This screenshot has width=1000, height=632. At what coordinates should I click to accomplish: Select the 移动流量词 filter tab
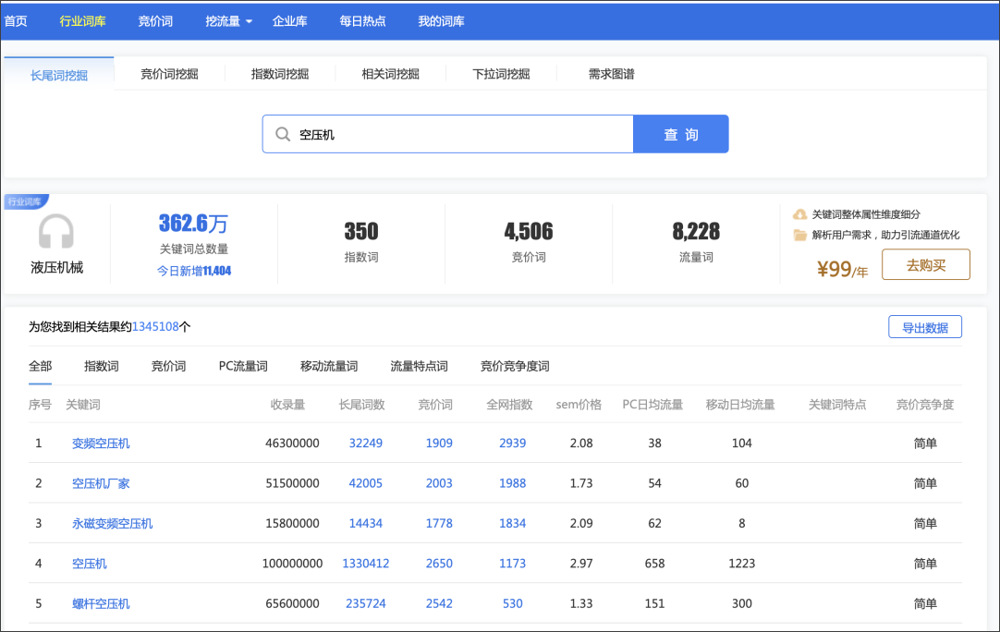click(x=329, y=366)
